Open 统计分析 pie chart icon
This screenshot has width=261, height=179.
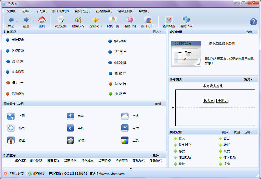pos(148,20)
